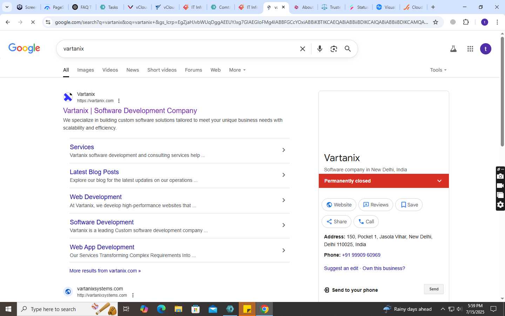Open the Windows notification center
Viewport: 505px width, 316px height.
pos(493,309)
